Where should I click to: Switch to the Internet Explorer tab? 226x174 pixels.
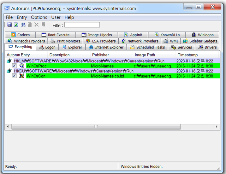coord(106,47)
